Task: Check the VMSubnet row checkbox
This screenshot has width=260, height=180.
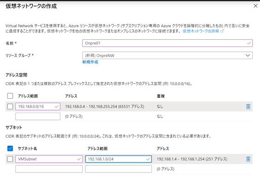Action: pos(10,159)
